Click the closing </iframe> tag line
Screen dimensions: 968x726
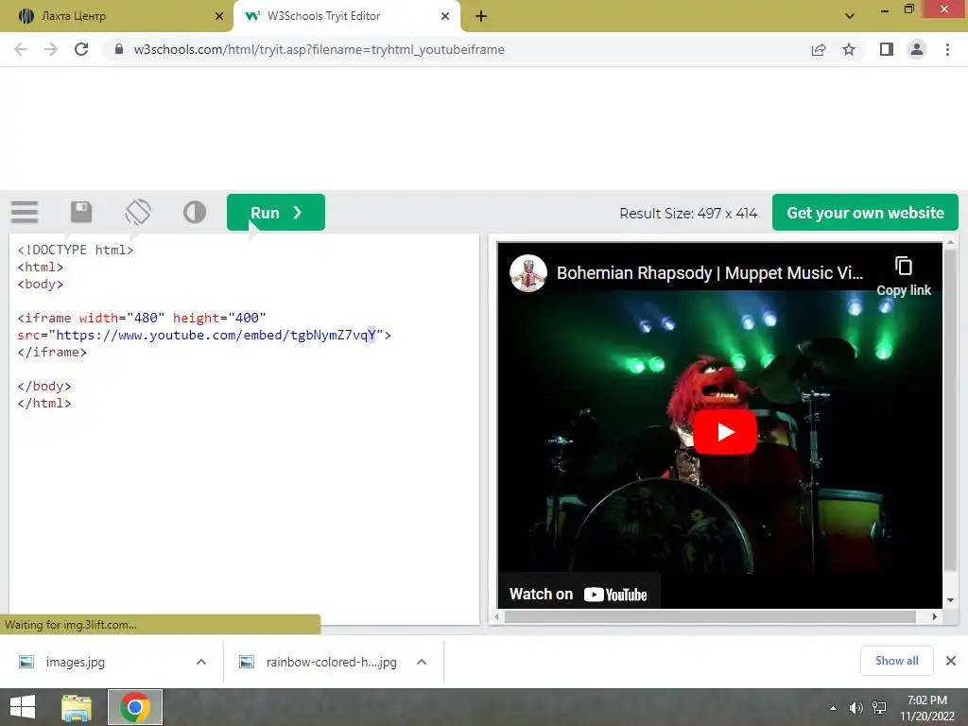pyautogui.click(x=52, y=352)
